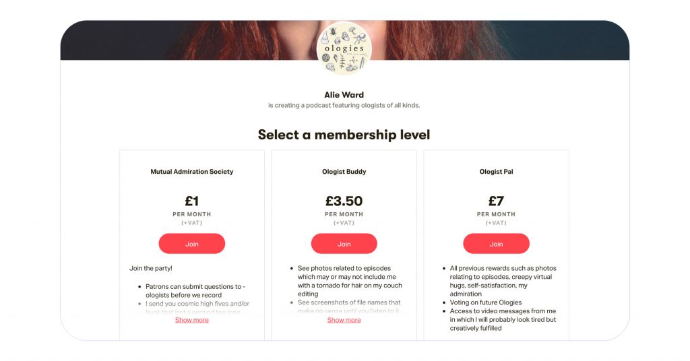
Task: Select the Mutual Admiration Society title
Action: (192, 172)
